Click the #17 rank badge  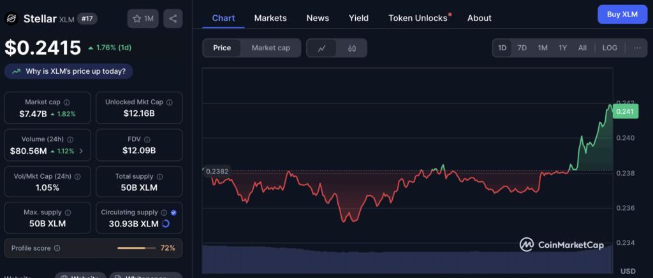(x=87, y=18)
